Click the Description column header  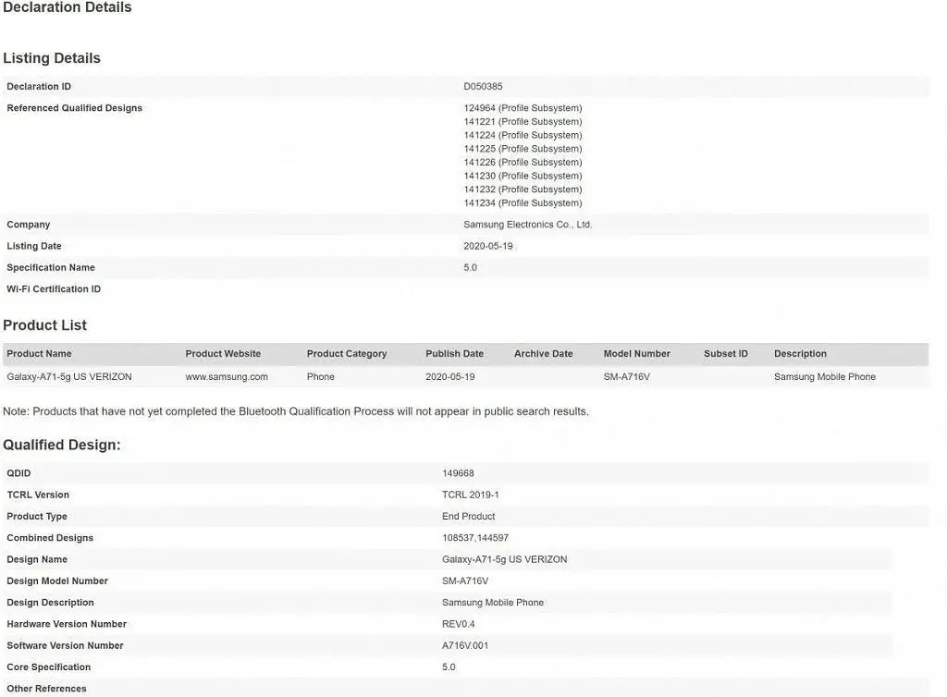click(x=800, y=354)
